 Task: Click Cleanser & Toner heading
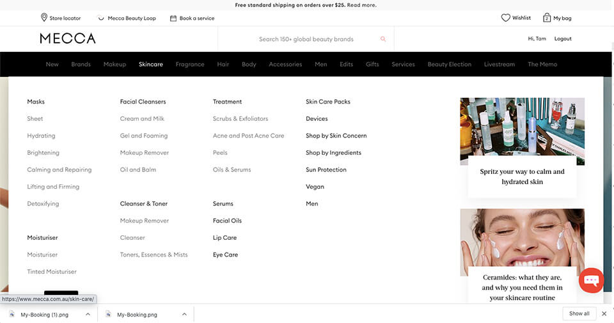144,203
